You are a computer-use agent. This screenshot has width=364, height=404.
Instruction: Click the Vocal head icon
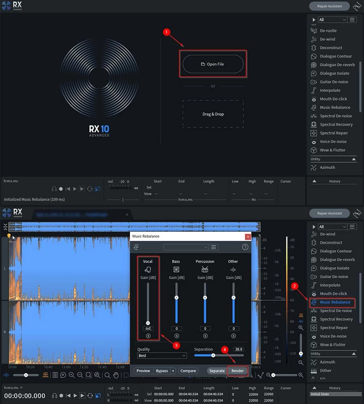click(x=148, y=269)
